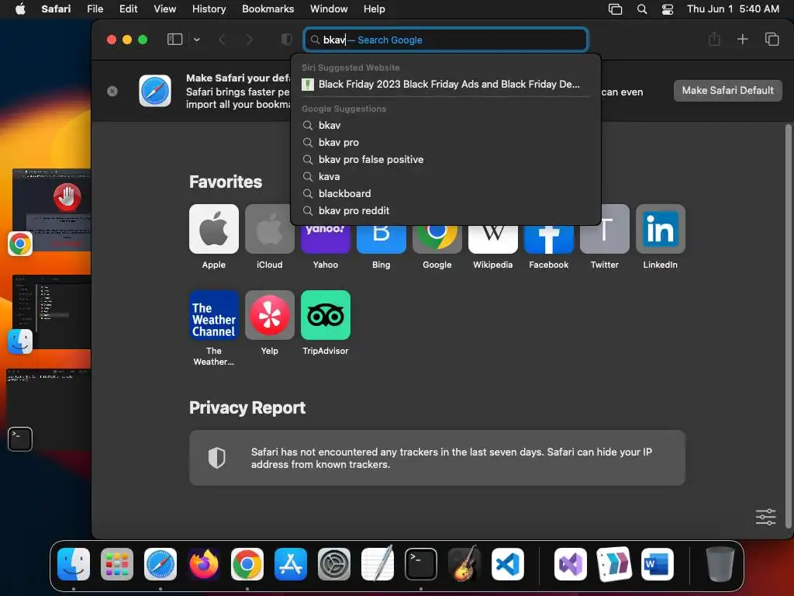Click Make Safari Default button

pos(727,90)
